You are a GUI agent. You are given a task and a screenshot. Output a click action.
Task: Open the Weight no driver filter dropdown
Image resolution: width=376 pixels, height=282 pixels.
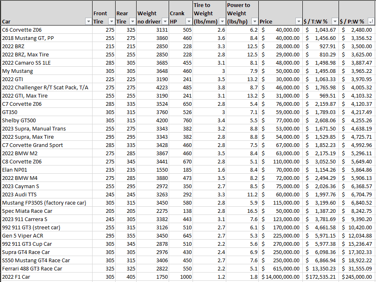(165, 21)
